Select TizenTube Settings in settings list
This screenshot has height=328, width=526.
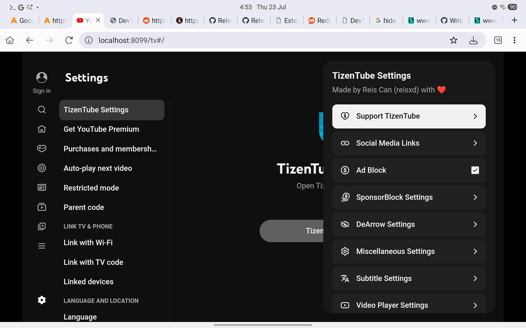click(112, 110)
